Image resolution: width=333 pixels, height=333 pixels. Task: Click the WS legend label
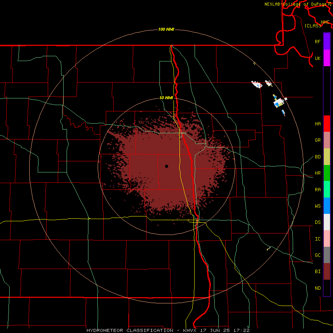coord(317,206)
